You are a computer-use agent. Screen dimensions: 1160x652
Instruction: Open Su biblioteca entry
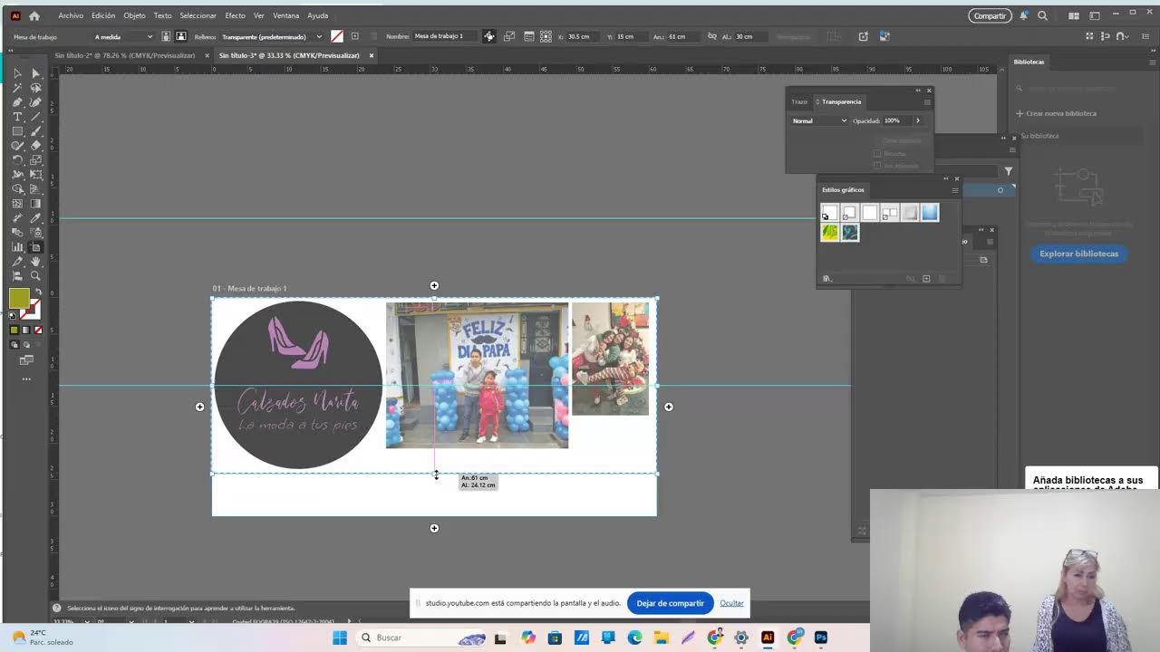point(1039,136)
